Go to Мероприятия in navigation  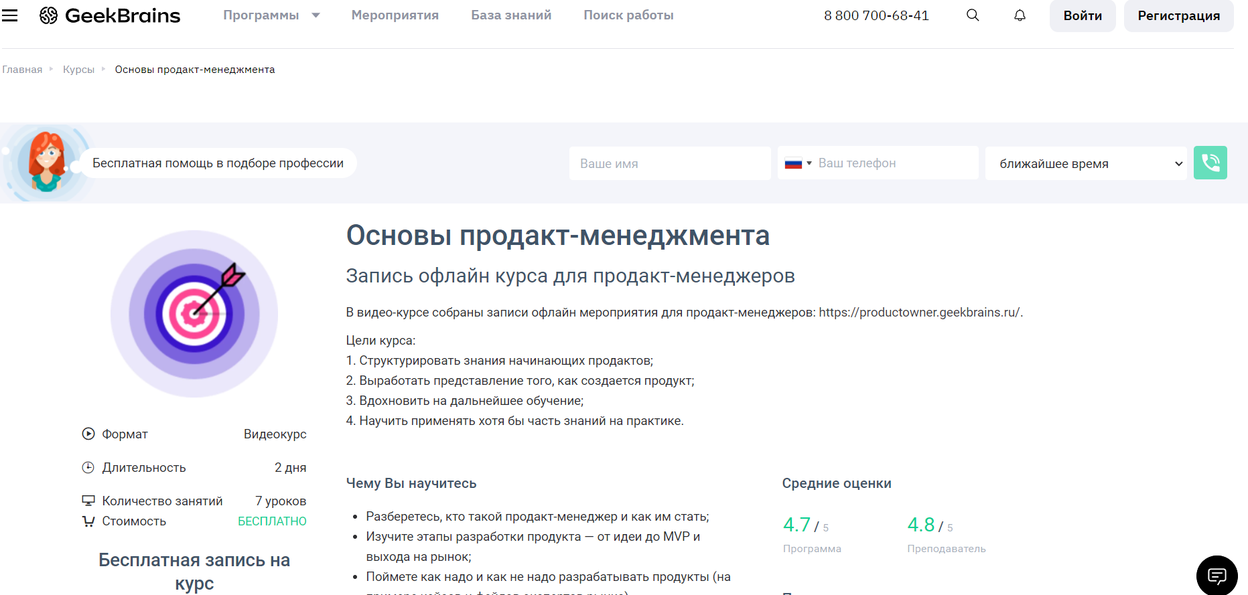click(x=395, y=15)
